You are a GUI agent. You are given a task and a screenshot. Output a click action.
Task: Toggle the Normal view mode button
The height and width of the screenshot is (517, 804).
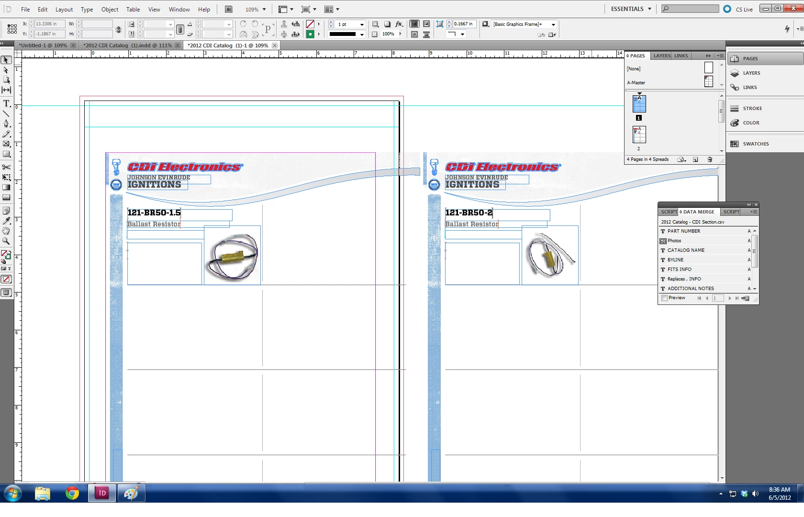pyautogui.click(x=6, y=292)
